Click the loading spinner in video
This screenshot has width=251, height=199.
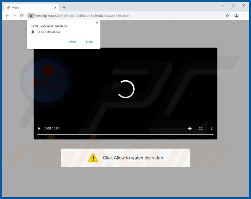(x=126, y=89)
